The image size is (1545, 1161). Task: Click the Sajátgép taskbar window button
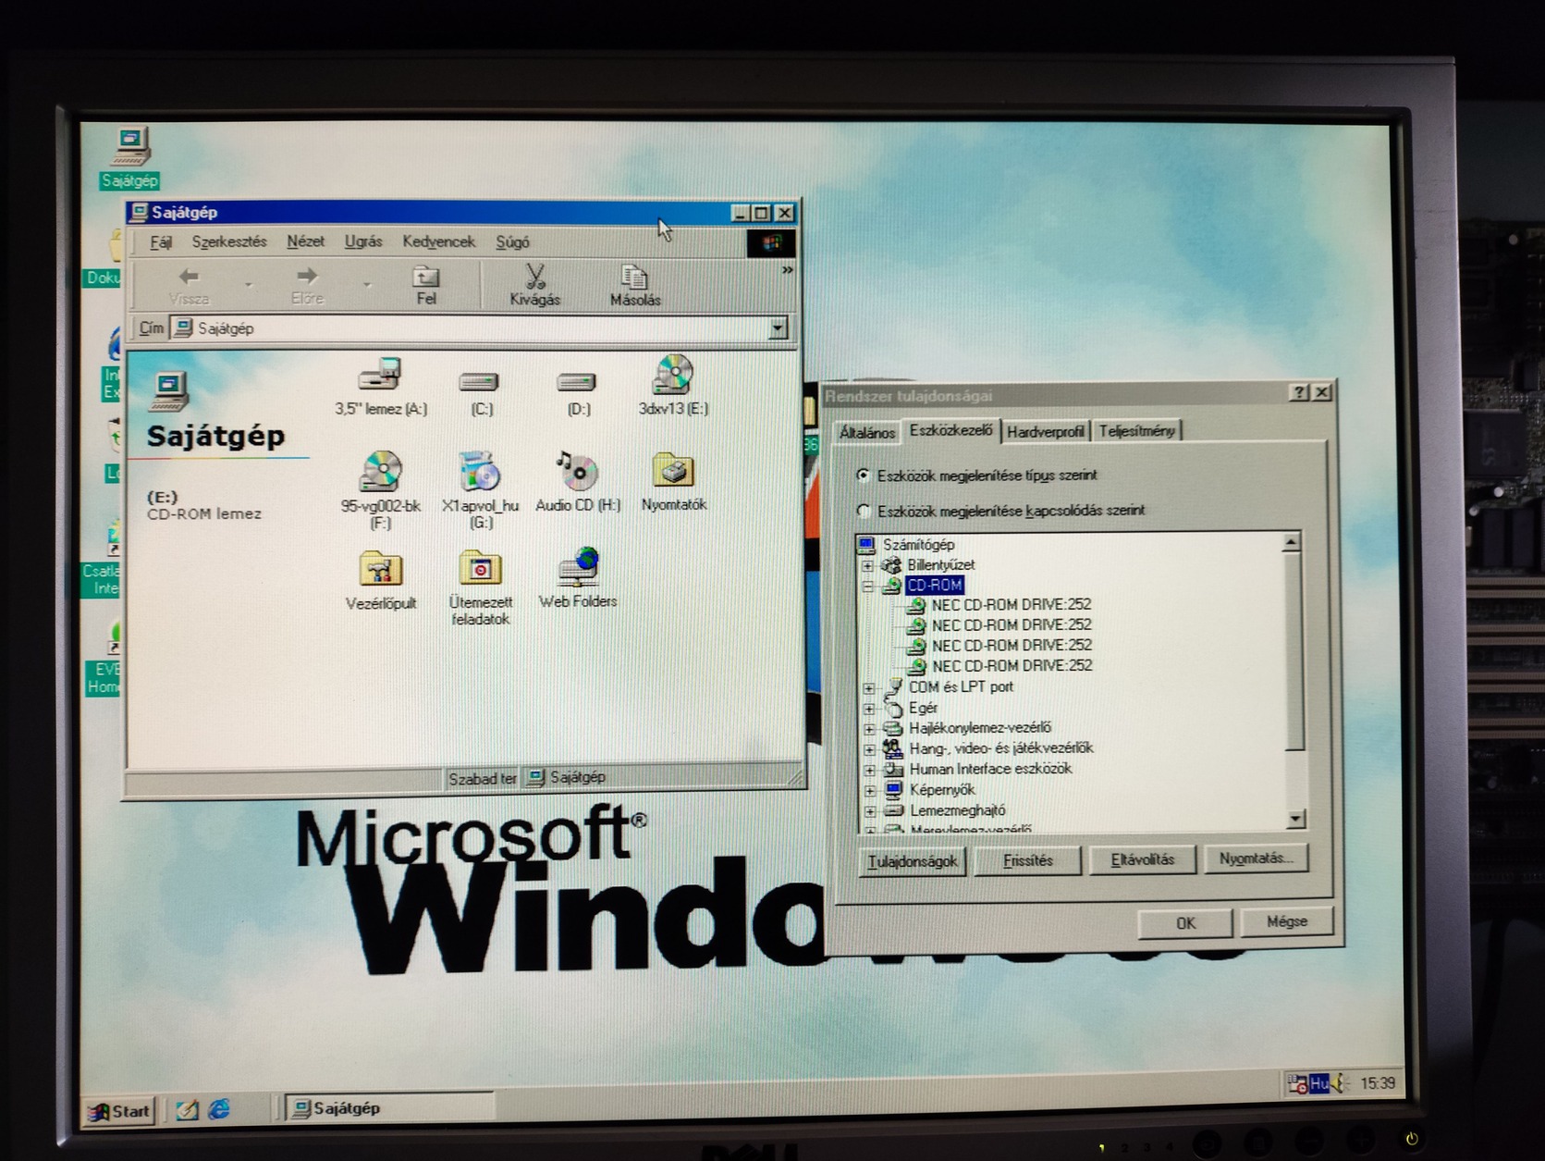click(388, 1108)
